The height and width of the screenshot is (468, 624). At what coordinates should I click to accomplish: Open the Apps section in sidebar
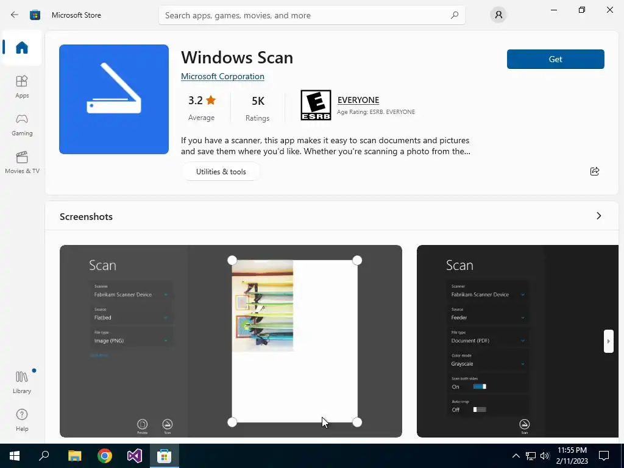(x=22, y=87)
